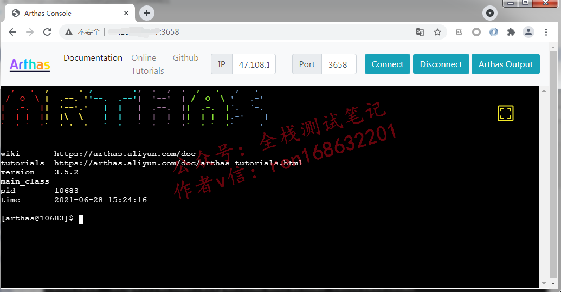Open the Documentation link

(x=93, y=58)
